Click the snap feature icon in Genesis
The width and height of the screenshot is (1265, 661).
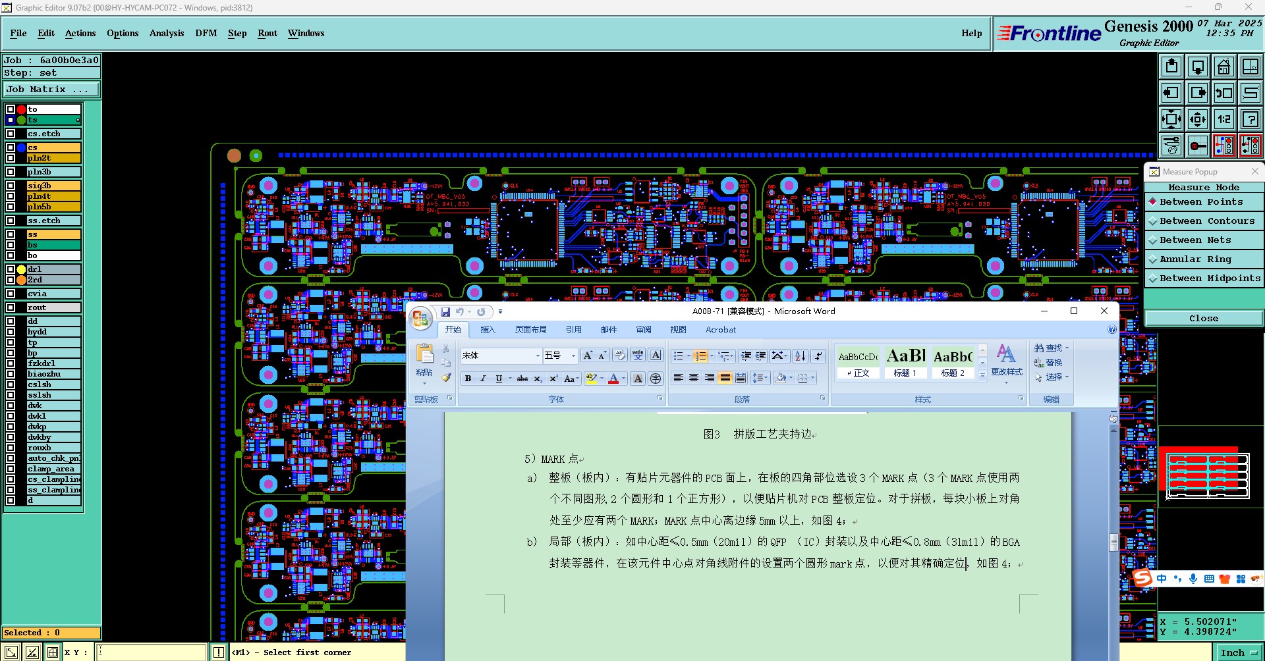(1198, 145)
